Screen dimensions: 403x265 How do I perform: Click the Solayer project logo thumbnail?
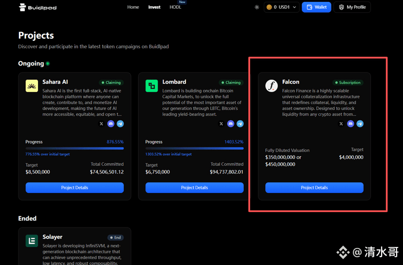[32, 240]
